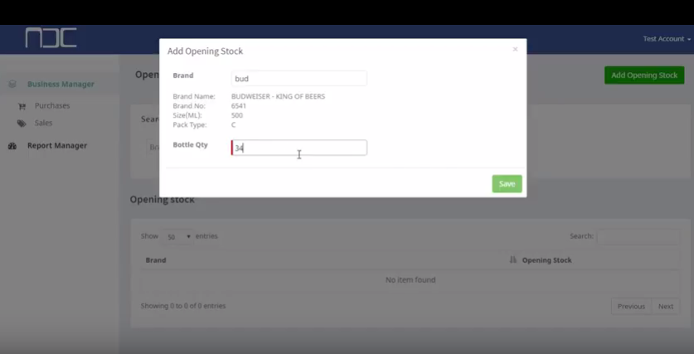This screenshot has height=354, width=694.
Task: Go to Previous page
Action: coord(631,306)
